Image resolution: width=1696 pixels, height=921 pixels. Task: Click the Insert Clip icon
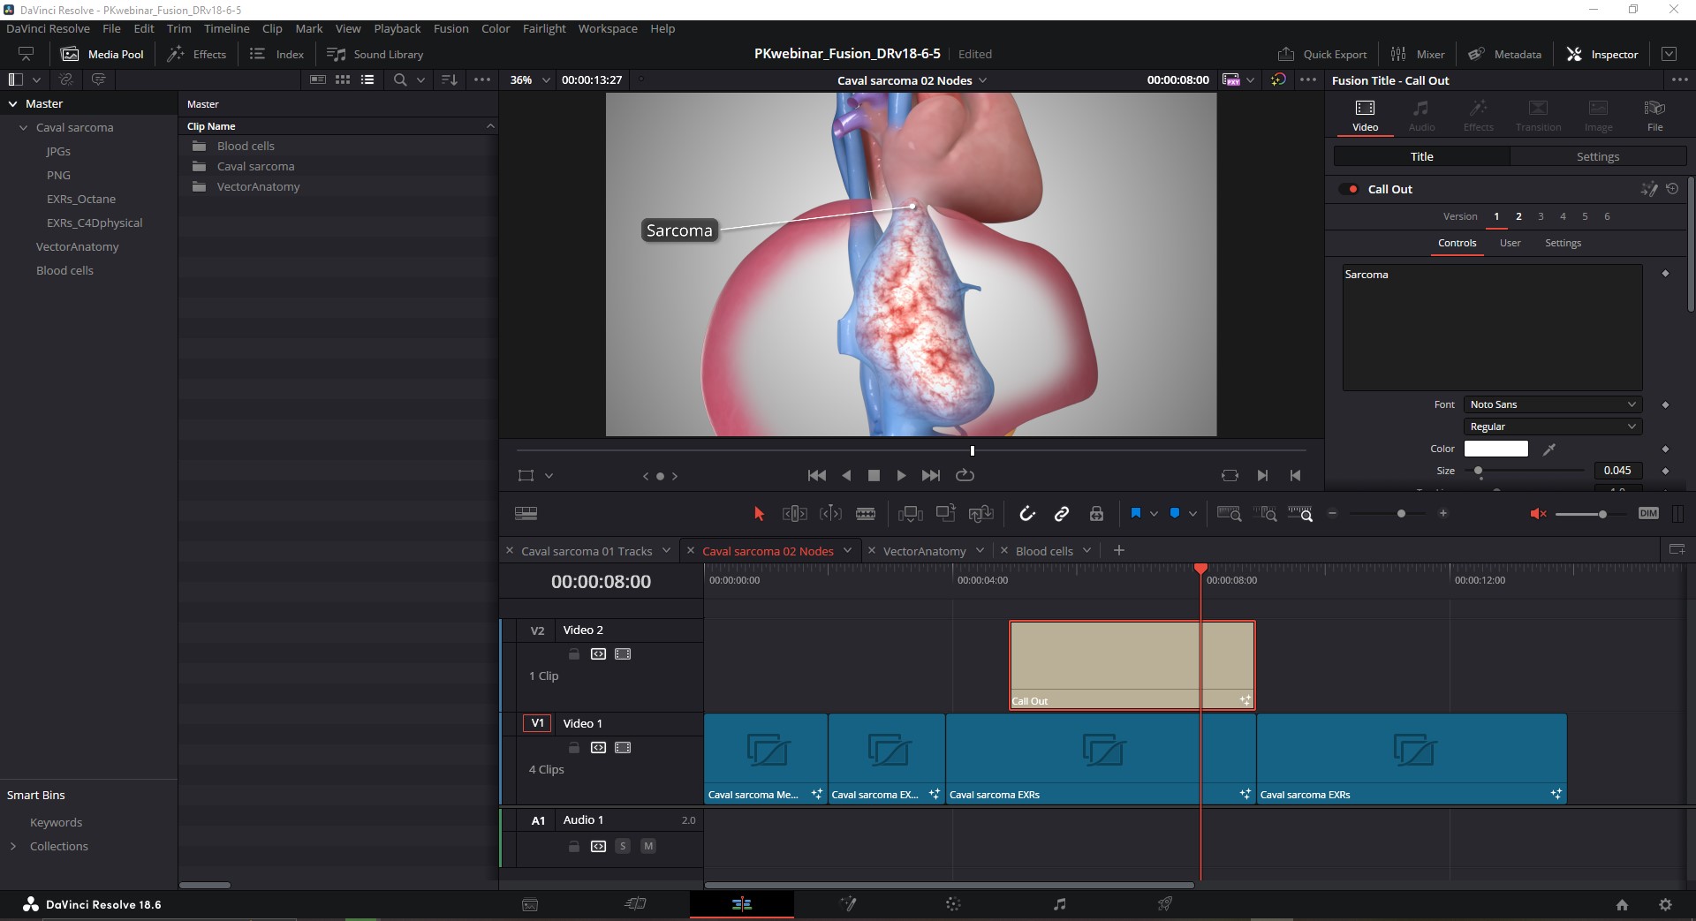pyautogui.click(x=910, y=514)
